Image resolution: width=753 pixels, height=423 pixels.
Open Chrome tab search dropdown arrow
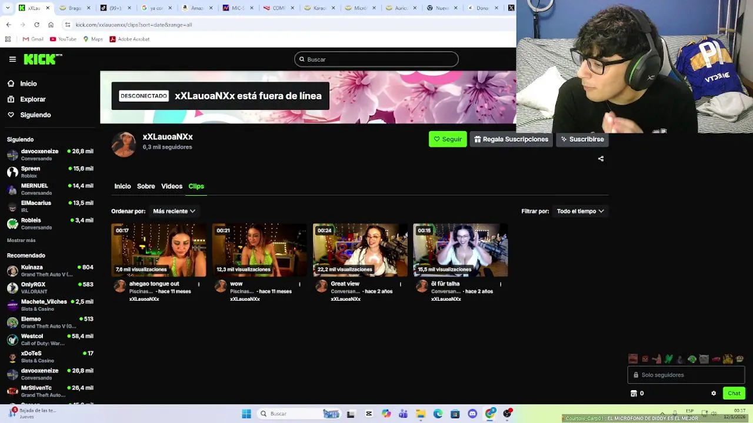(7, 8)
